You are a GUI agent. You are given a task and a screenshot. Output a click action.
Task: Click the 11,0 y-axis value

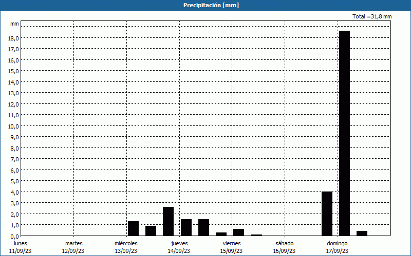tap(13, 115)
